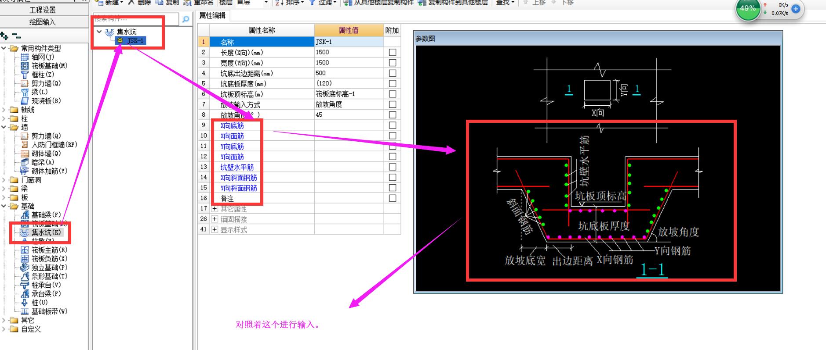Click the 49% network monitor circle
This screenshot has height=350, width=826.
pos(748,8)
